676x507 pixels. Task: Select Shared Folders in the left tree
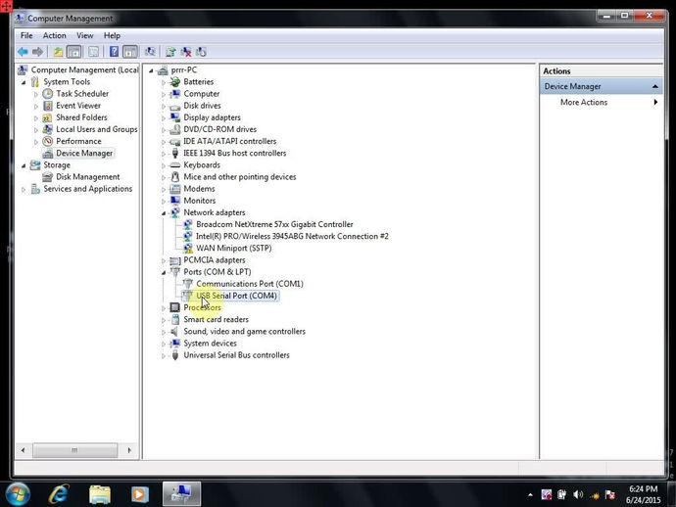81,117
